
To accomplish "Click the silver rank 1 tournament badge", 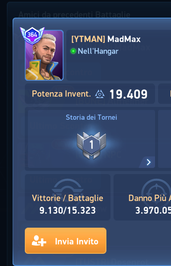I will click(91, 145).
